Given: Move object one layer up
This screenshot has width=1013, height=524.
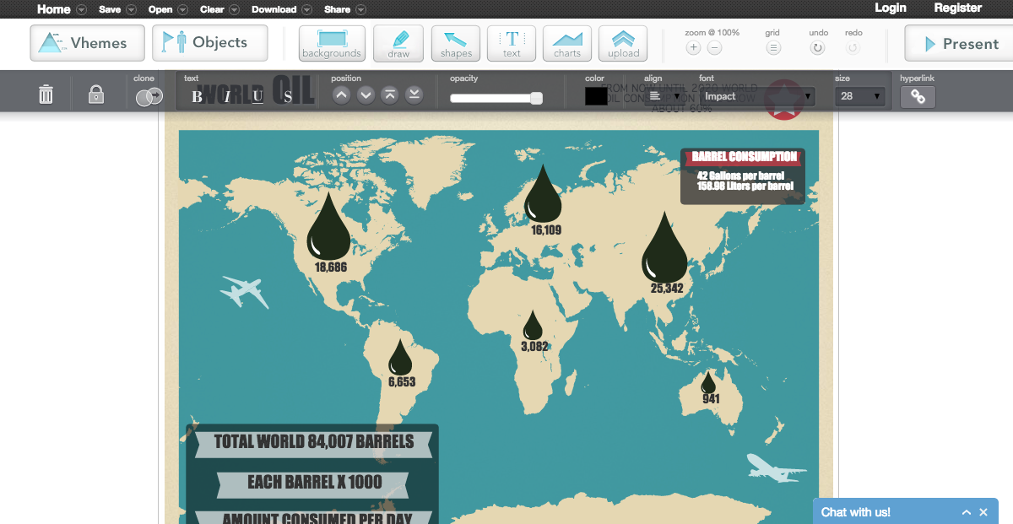Looking at the screenshot, I should (341, 95).
